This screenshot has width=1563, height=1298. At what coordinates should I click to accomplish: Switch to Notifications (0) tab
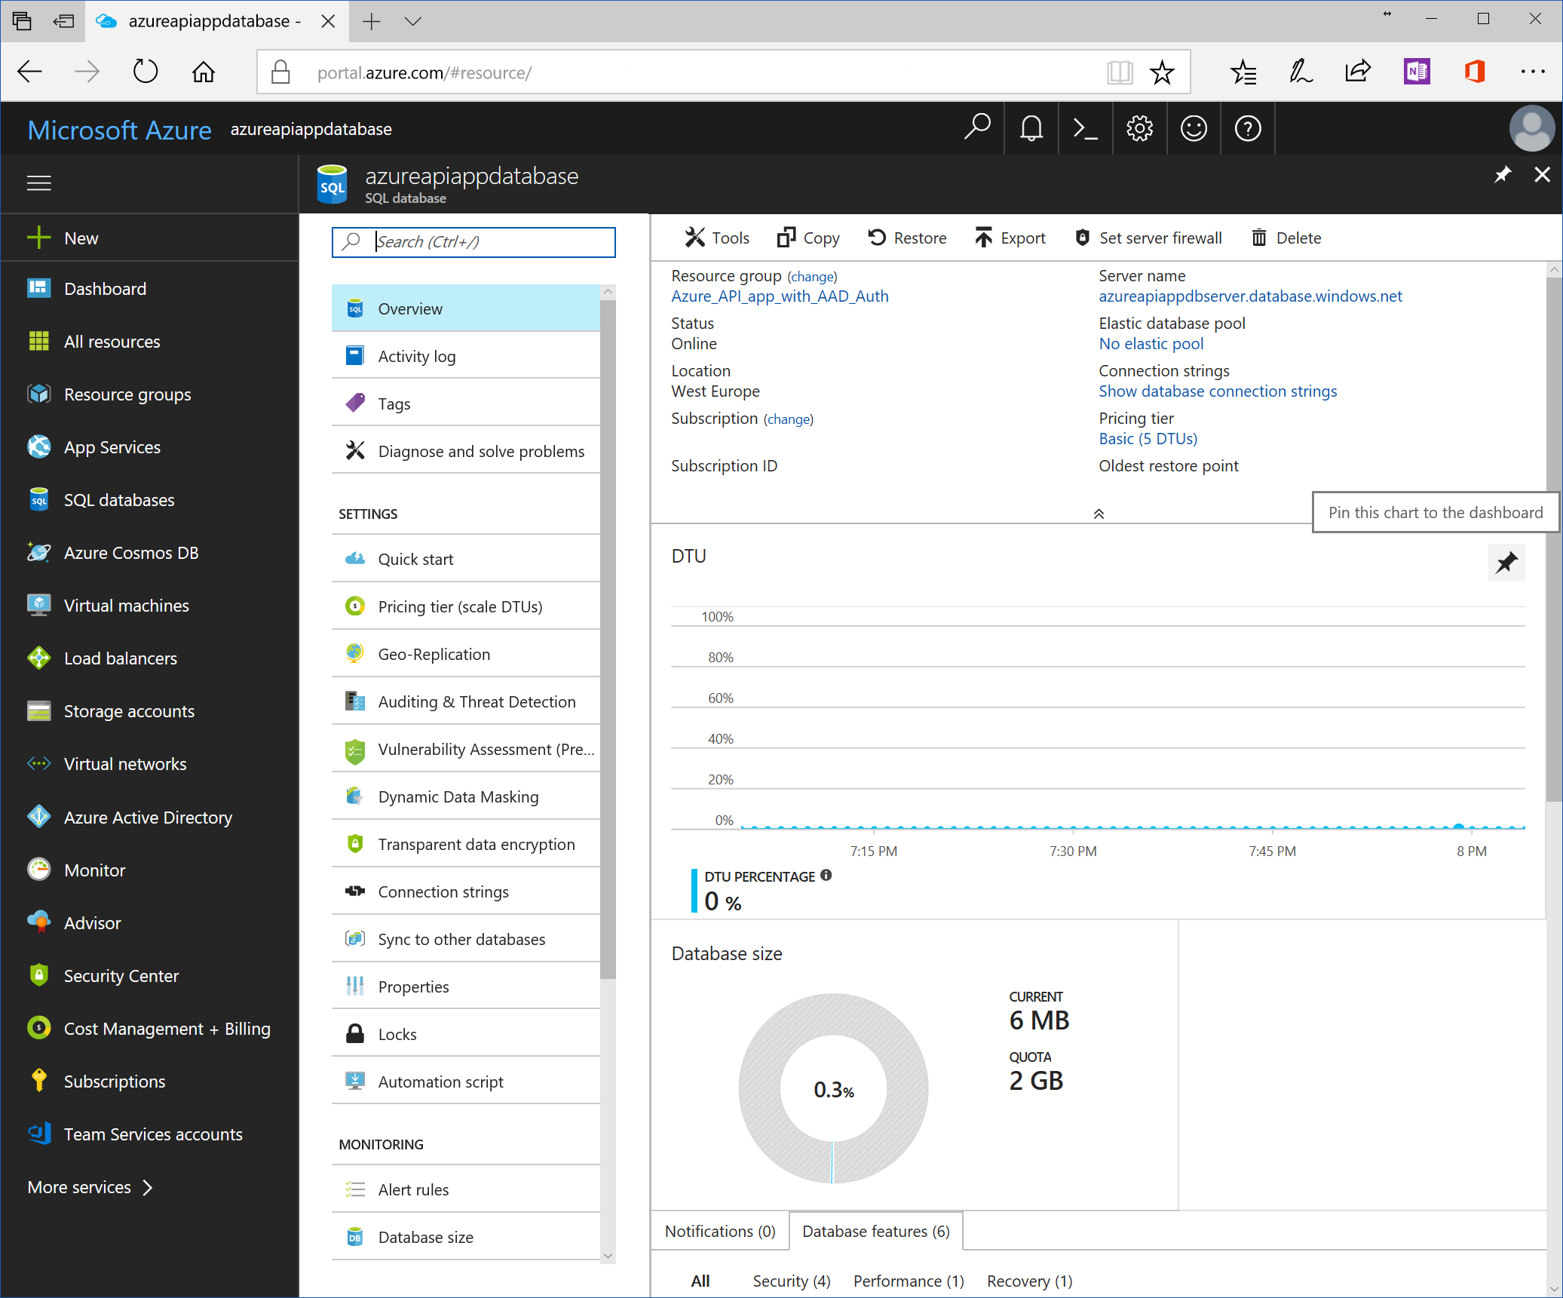coord(720,1231)
